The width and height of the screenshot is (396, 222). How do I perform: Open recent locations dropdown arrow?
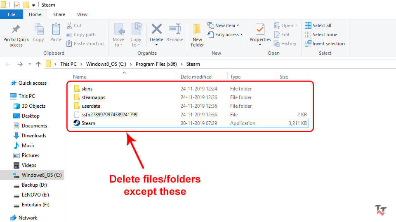point(30,64)
